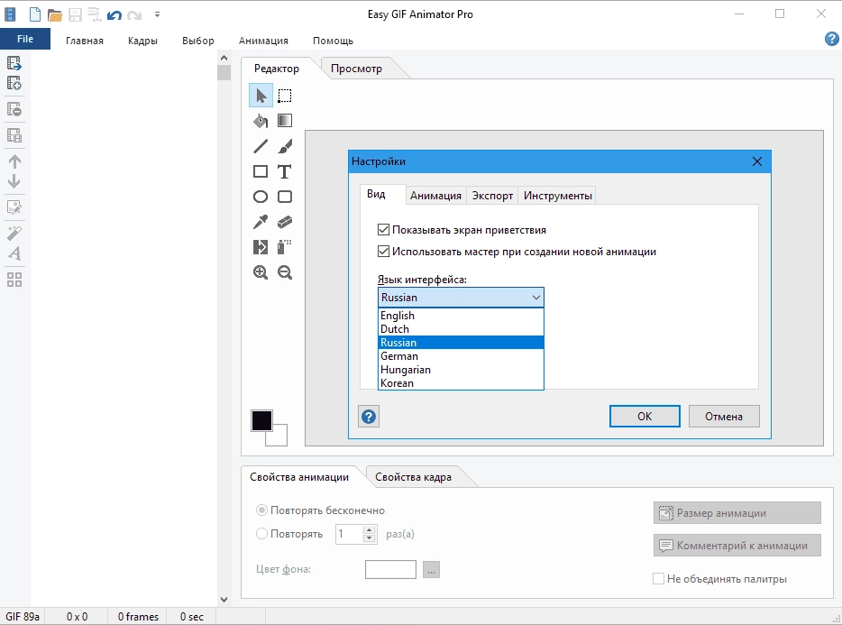Click the Open folder icon in title bar
842x625 pixels.
coord(54,14)
